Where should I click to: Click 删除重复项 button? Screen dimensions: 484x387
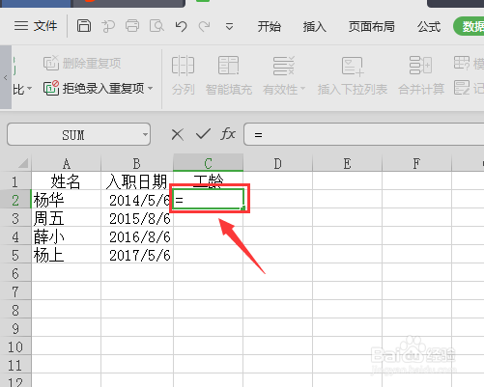tap(82, 63)
